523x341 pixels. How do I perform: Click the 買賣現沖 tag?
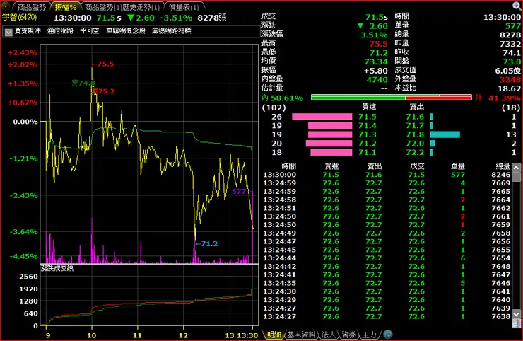tap(28, 30)
